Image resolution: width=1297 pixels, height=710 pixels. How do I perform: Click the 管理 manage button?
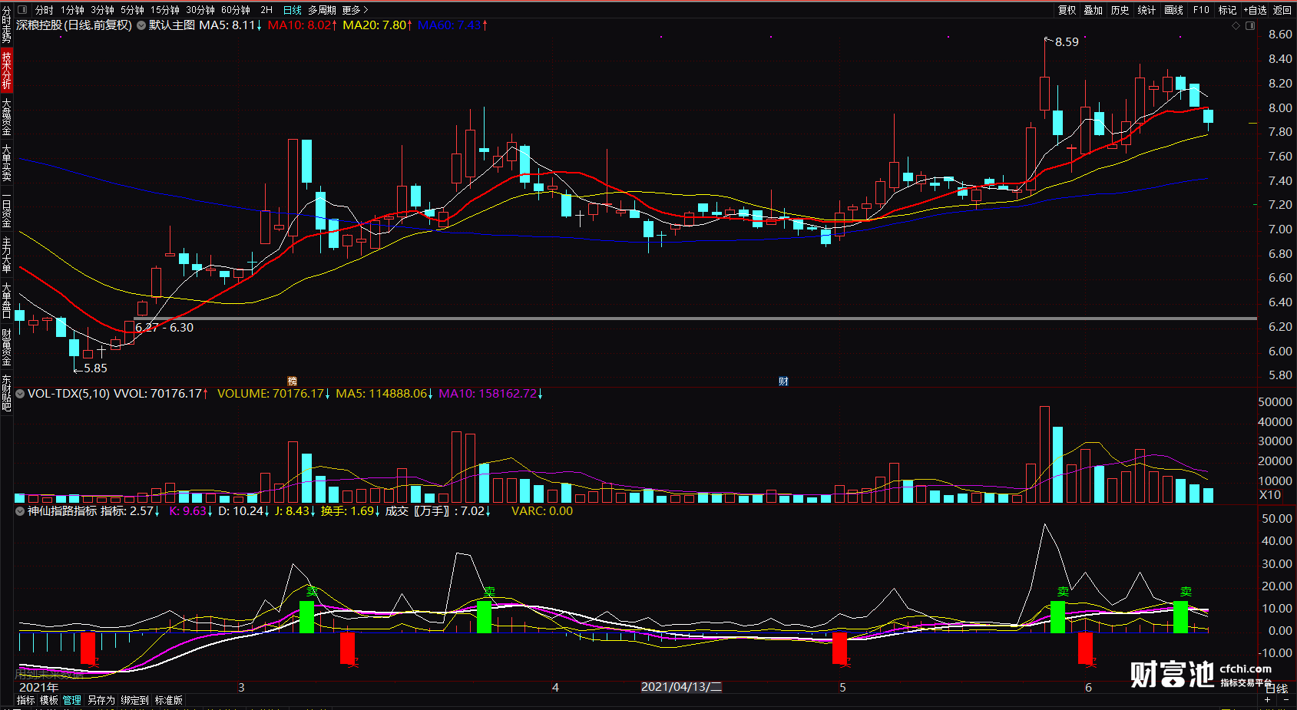point(72,700)
